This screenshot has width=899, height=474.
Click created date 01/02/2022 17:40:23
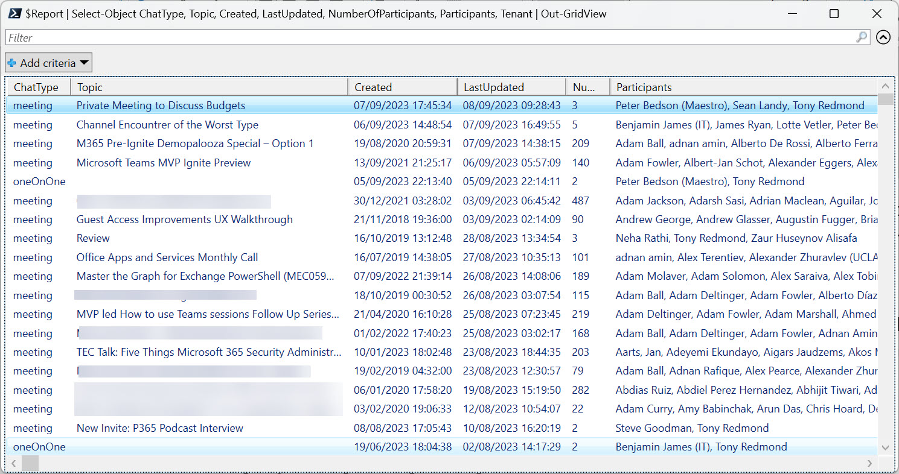[x=403, y=333]
